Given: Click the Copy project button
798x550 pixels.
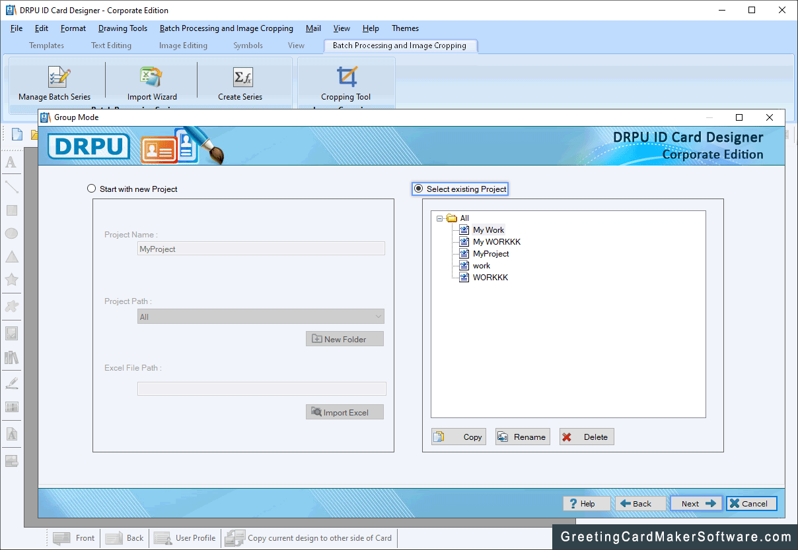Looking at the screenshot, I should click(458, 437).
